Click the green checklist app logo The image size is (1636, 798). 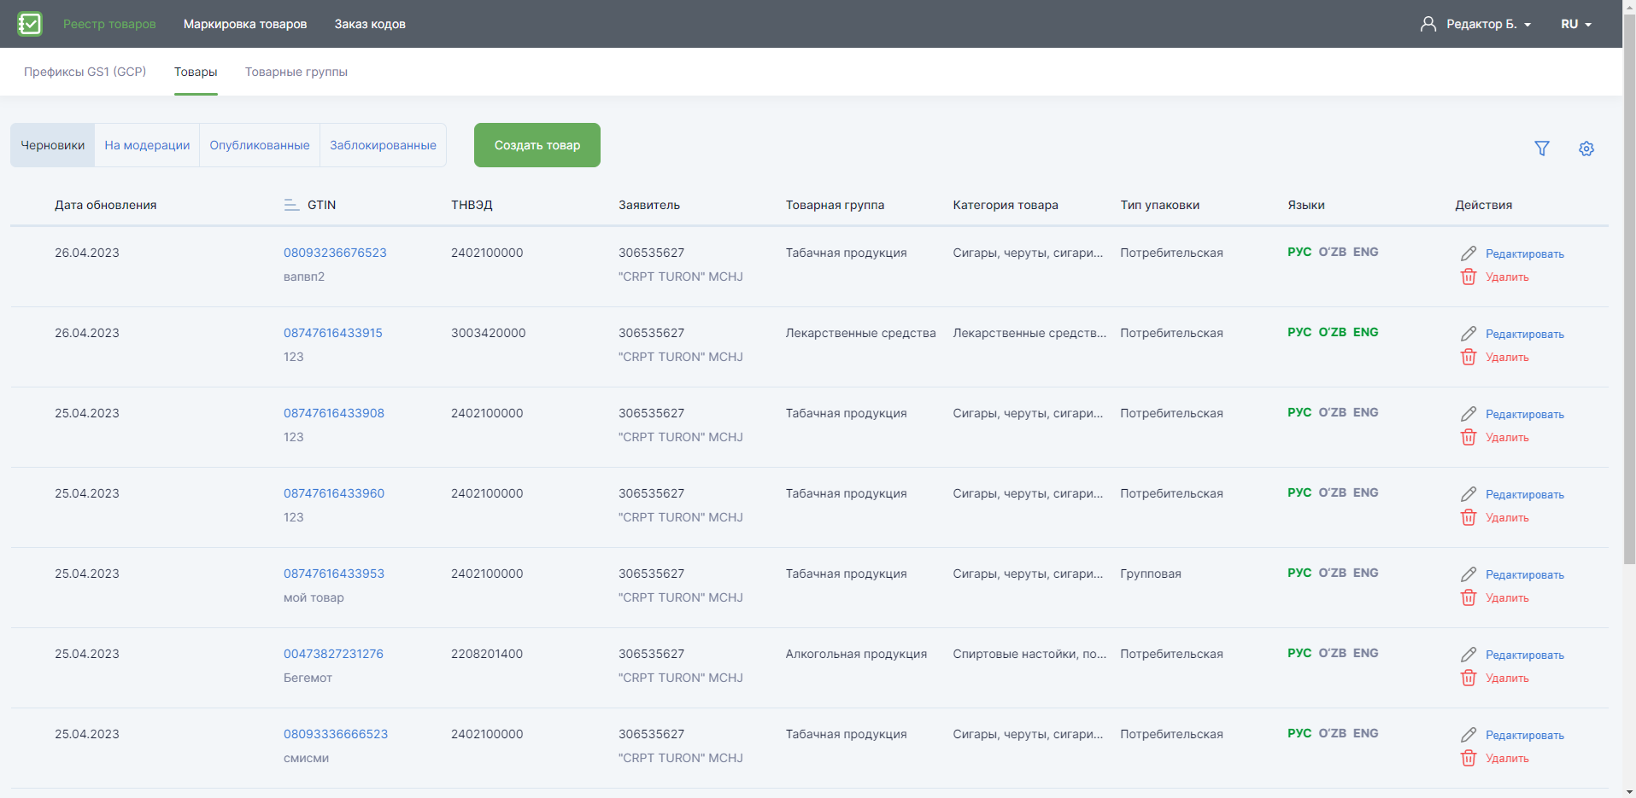[29, 24]
